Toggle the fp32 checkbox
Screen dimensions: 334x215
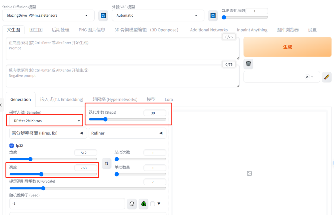tap(11, 145)
